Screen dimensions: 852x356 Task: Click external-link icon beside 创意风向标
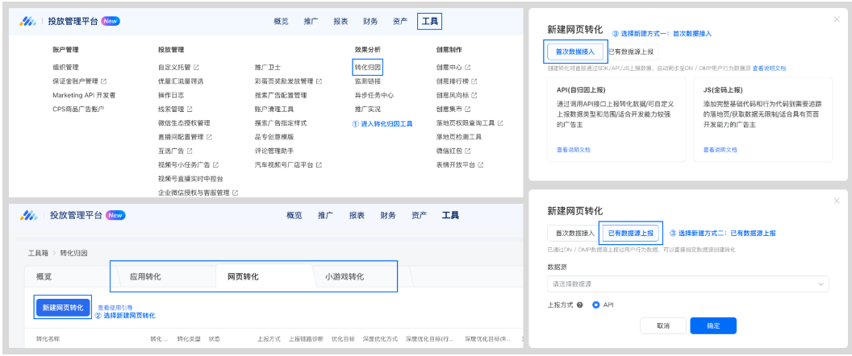[x=474, y=95]
